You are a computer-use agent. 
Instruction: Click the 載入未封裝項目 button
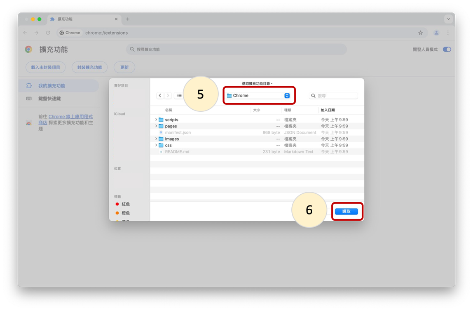[x=45, y=67]
